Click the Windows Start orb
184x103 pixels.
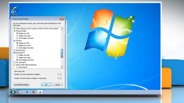(x=13, y=92)
